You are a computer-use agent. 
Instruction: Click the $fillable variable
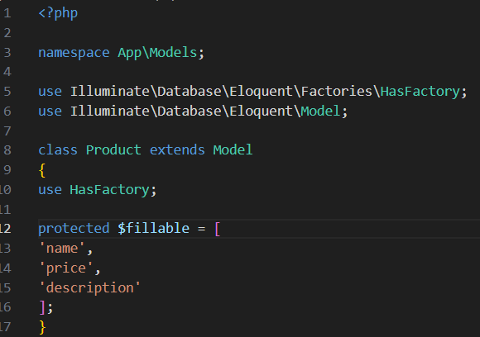(x=153, y=229)
